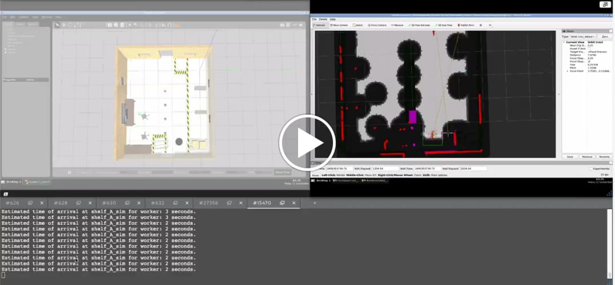Screen dimensions: 615x285
Task: Open the Camera menu in Gazebo
Action: click(23, 17)
